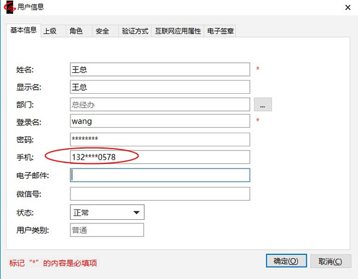Click into the 密码 field
This screenshot has height=279, width=358.
click(x=159, y=139)
